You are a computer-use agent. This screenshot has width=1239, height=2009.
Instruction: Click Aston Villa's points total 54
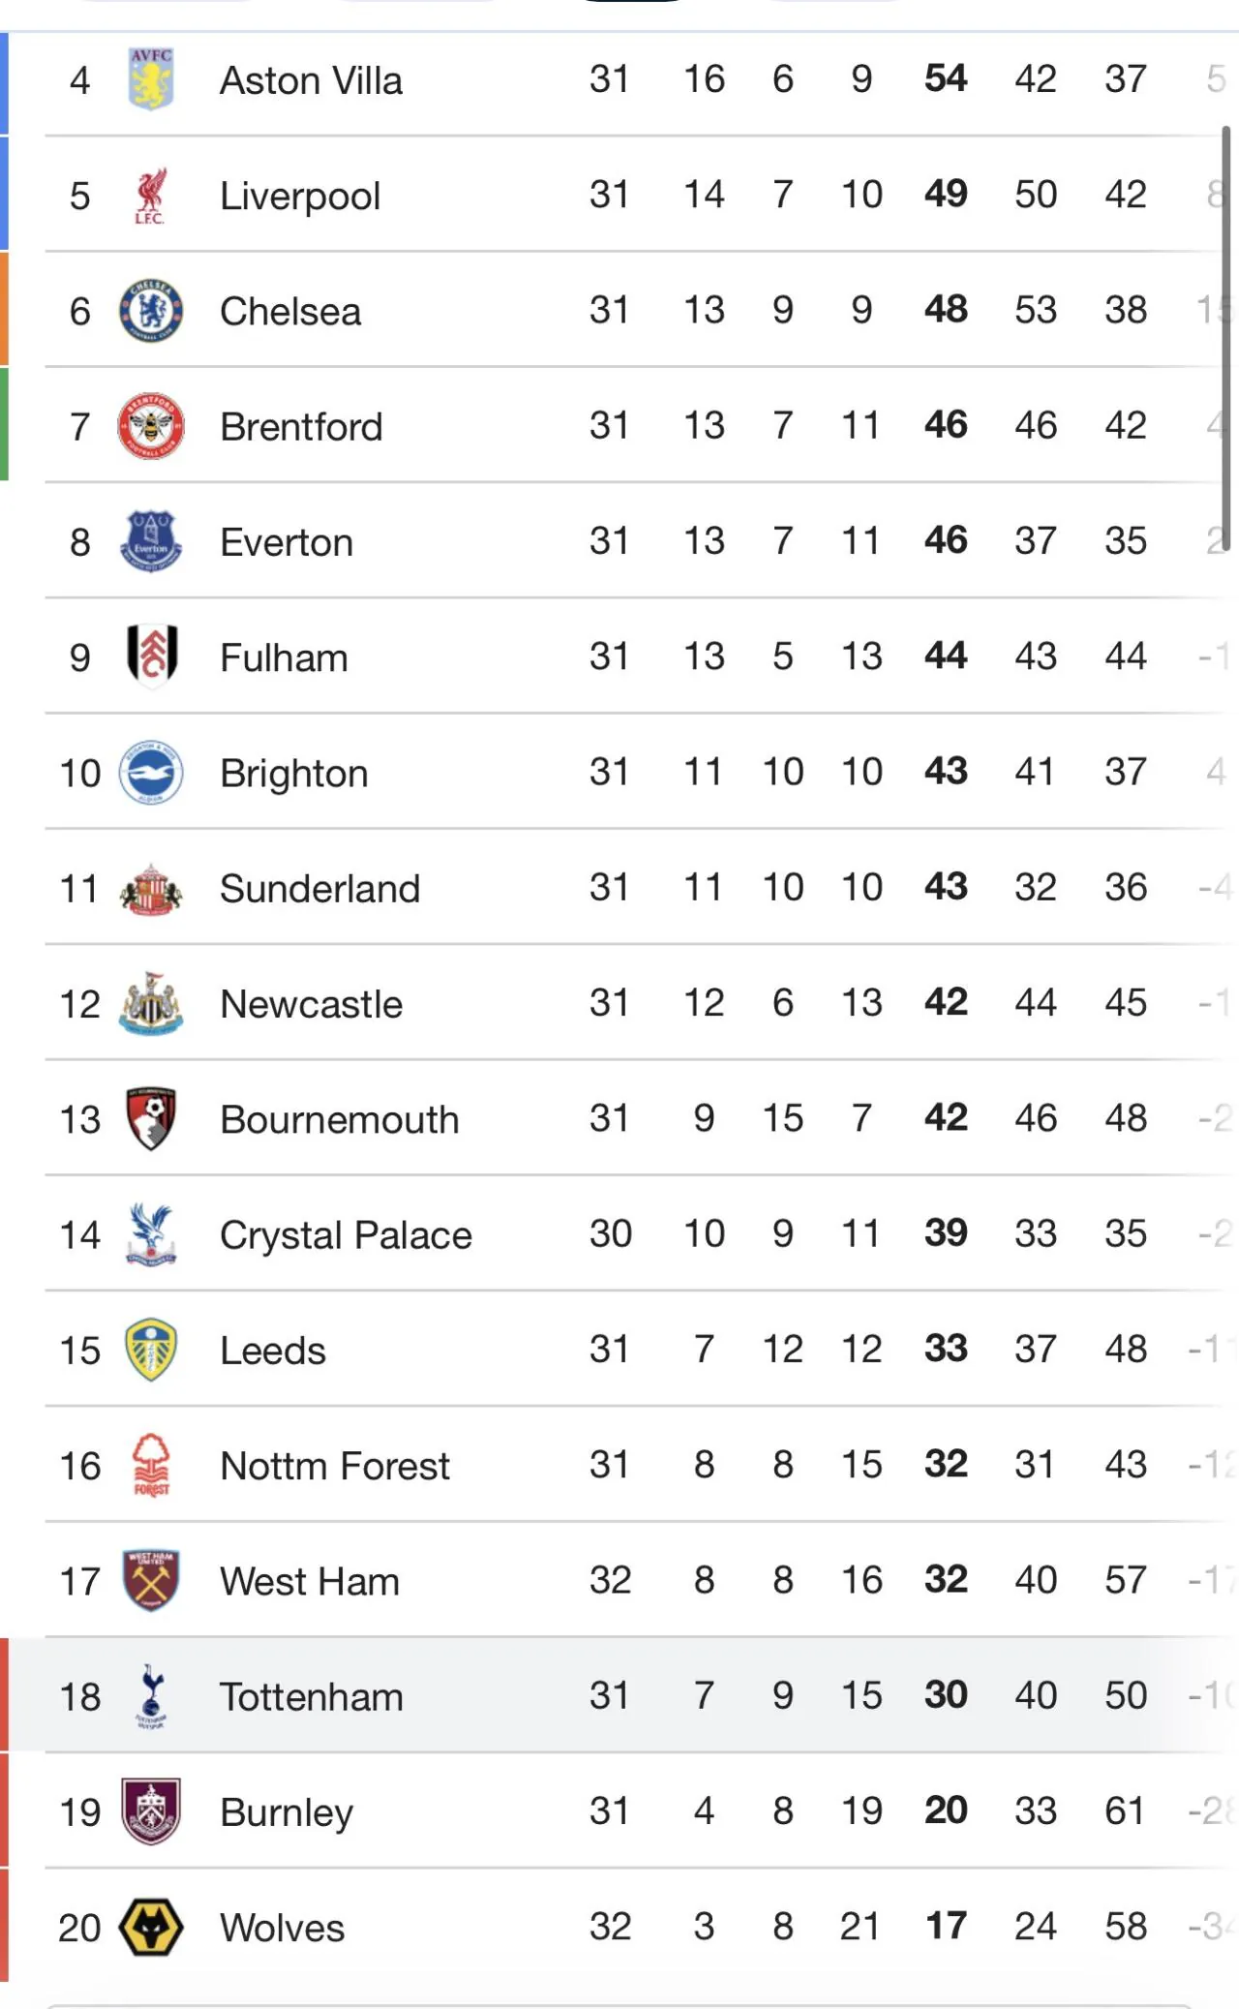(946, 78)
